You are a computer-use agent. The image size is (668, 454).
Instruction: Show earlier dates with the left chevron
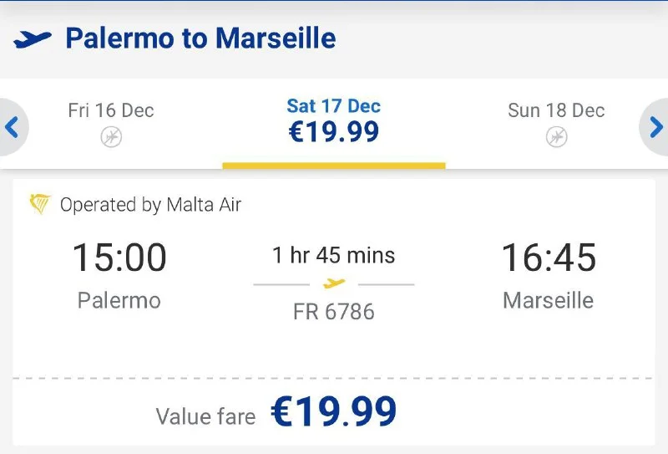(12, 127)
